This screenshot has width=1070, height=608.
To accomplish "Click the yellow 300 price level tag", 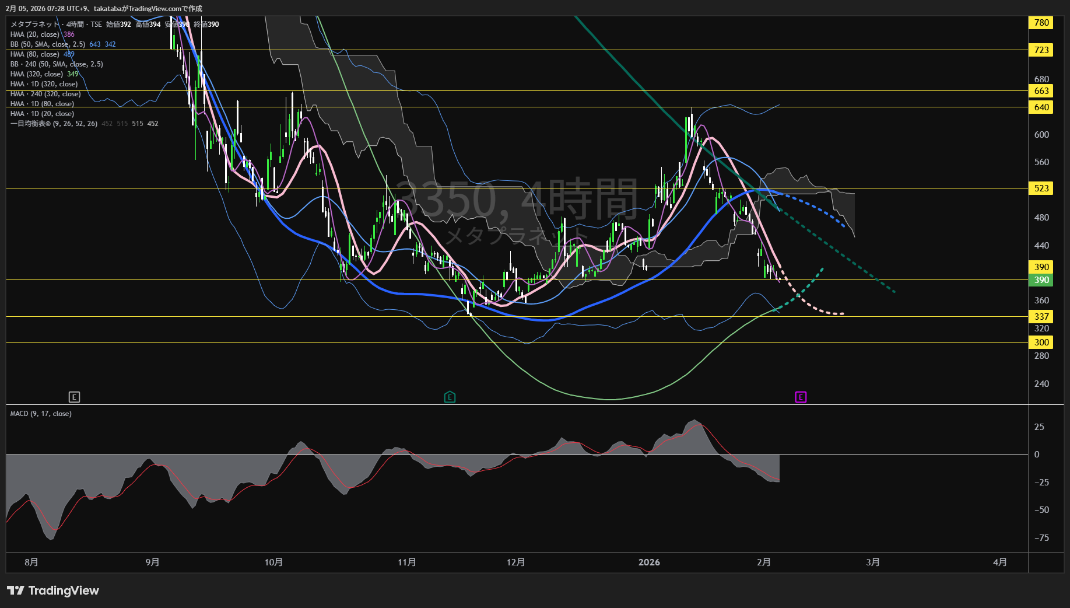I will click(x=1041, y=343).
